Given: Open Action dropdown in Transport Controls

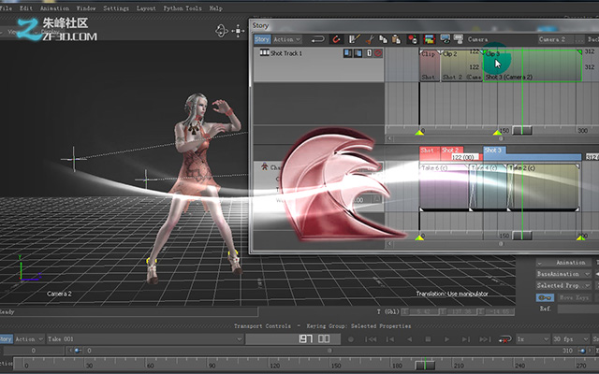Looking at the screenshot, I should [x=28, y=338].
